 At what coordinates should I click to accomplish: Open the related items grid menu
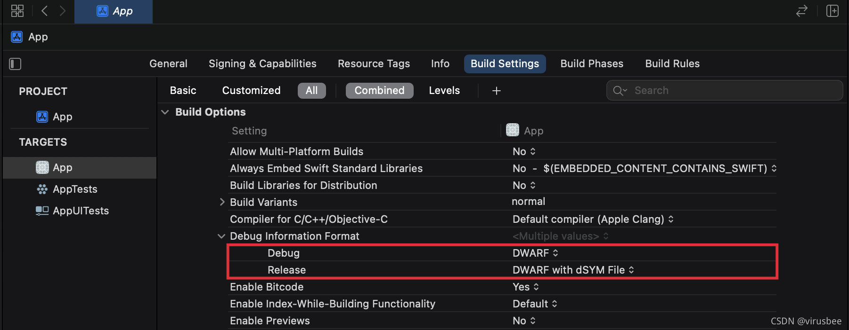point(17,11)
